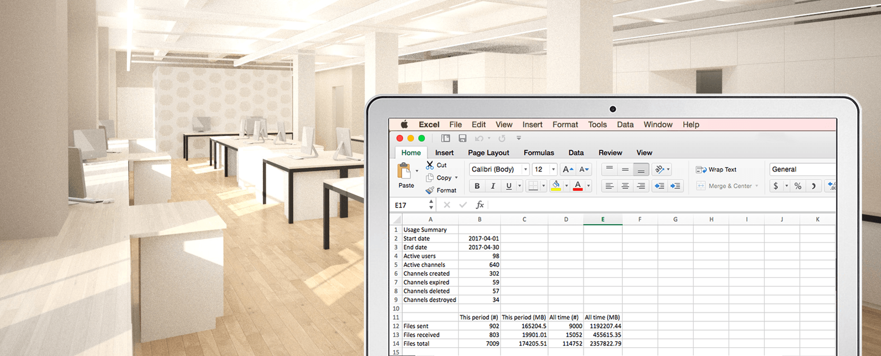Expand Merge & Center options
Screen dimensions: 881x356
click(757, 186)
